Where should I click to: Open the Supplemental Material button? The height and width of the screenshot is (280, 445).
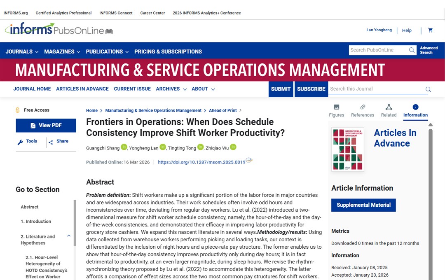click(x=363, y=205)
